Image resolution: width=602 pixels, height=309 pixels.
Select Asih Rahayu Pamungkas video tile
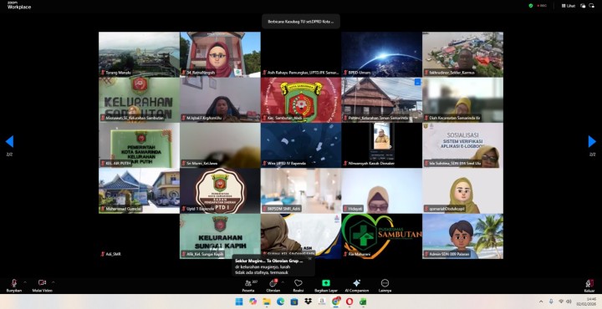point(301,54)
